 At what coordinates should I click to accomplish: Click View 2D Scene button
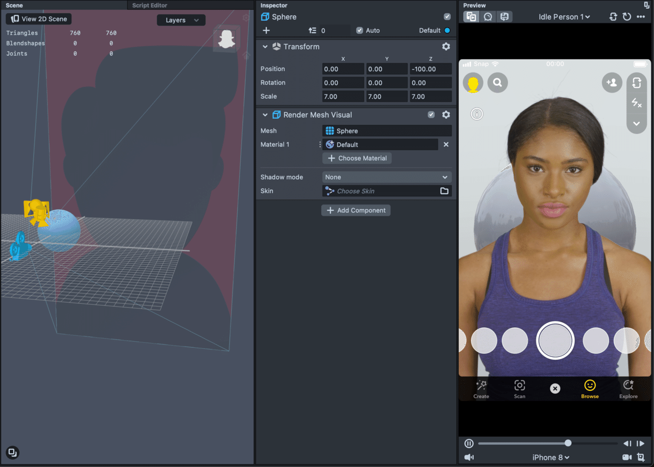pos(39,19)
